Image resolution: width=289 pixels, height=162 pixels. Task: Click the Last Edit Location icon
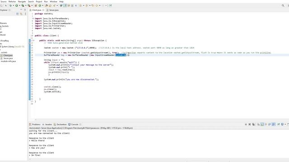(93, 5)
